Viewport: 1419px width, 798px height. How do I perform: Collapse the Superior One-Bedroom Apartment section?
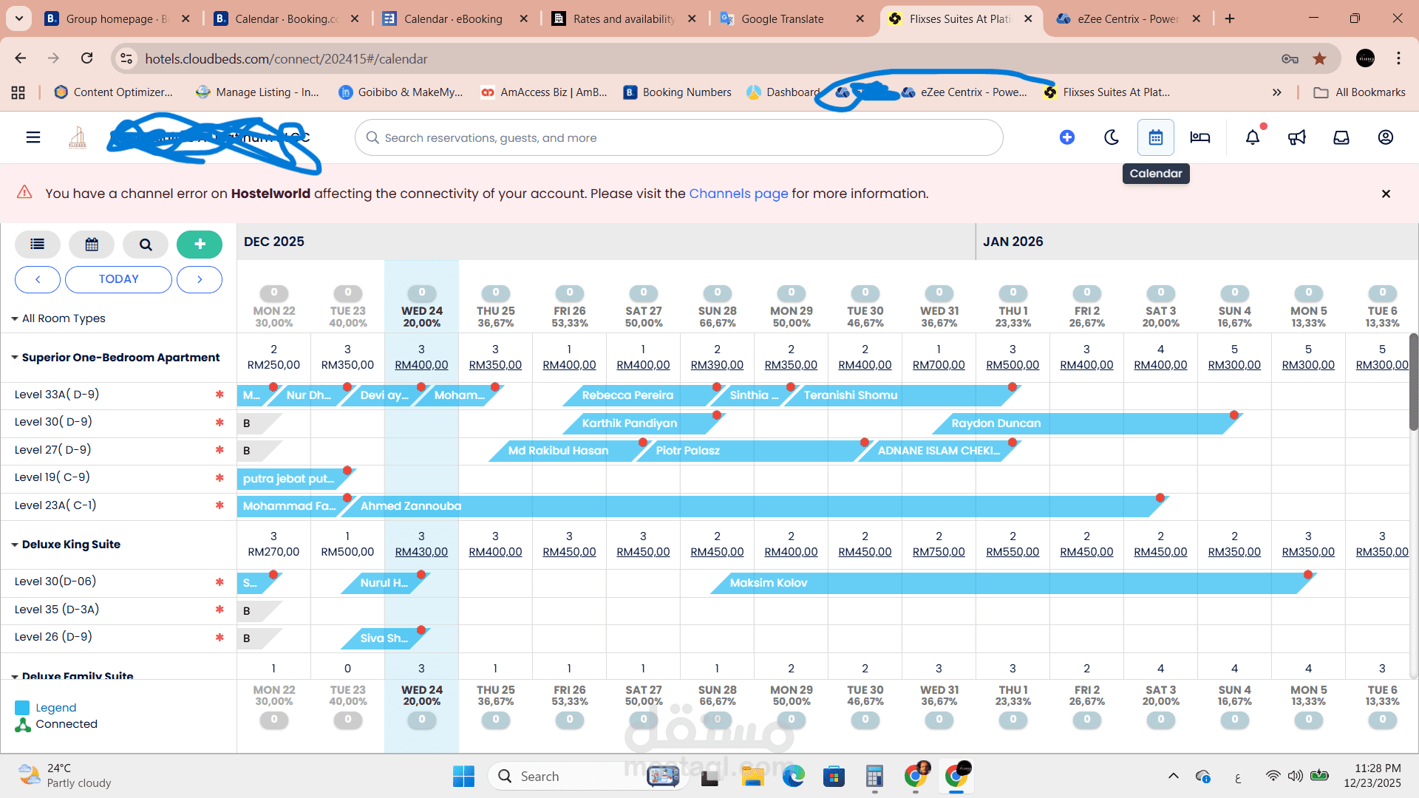(x=16, y=357)
